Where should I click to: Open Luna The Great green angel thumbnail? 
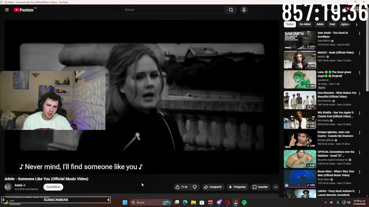(300, 80)
